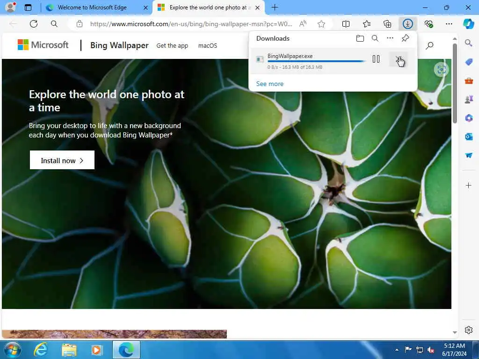This screenshot has height=359, width=479.
Task: Cancel the BingWallpaper.exe download
Action: click(x=399, y=59)
